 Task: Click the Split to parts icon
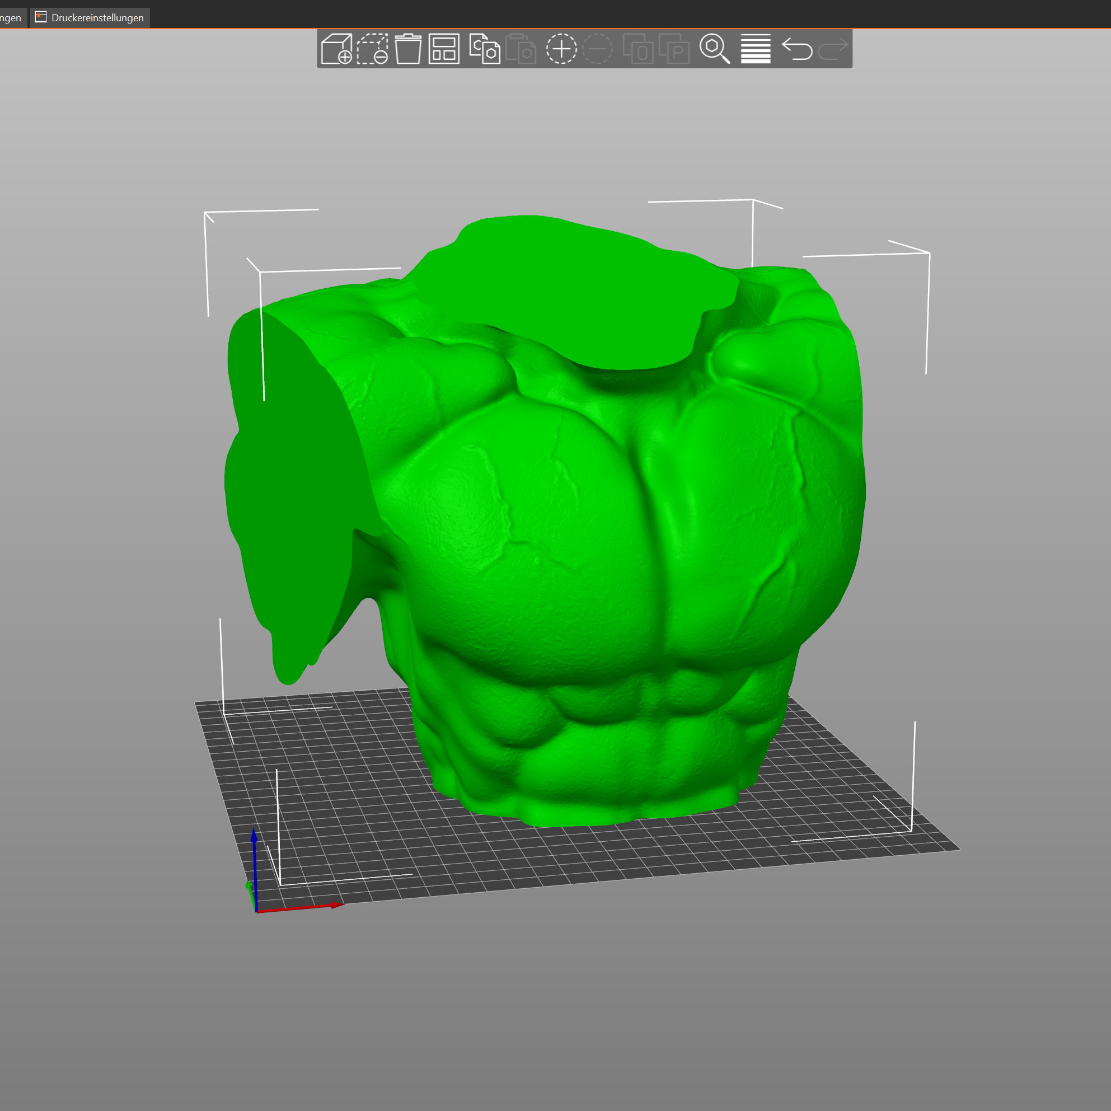(x=674, y=49)
